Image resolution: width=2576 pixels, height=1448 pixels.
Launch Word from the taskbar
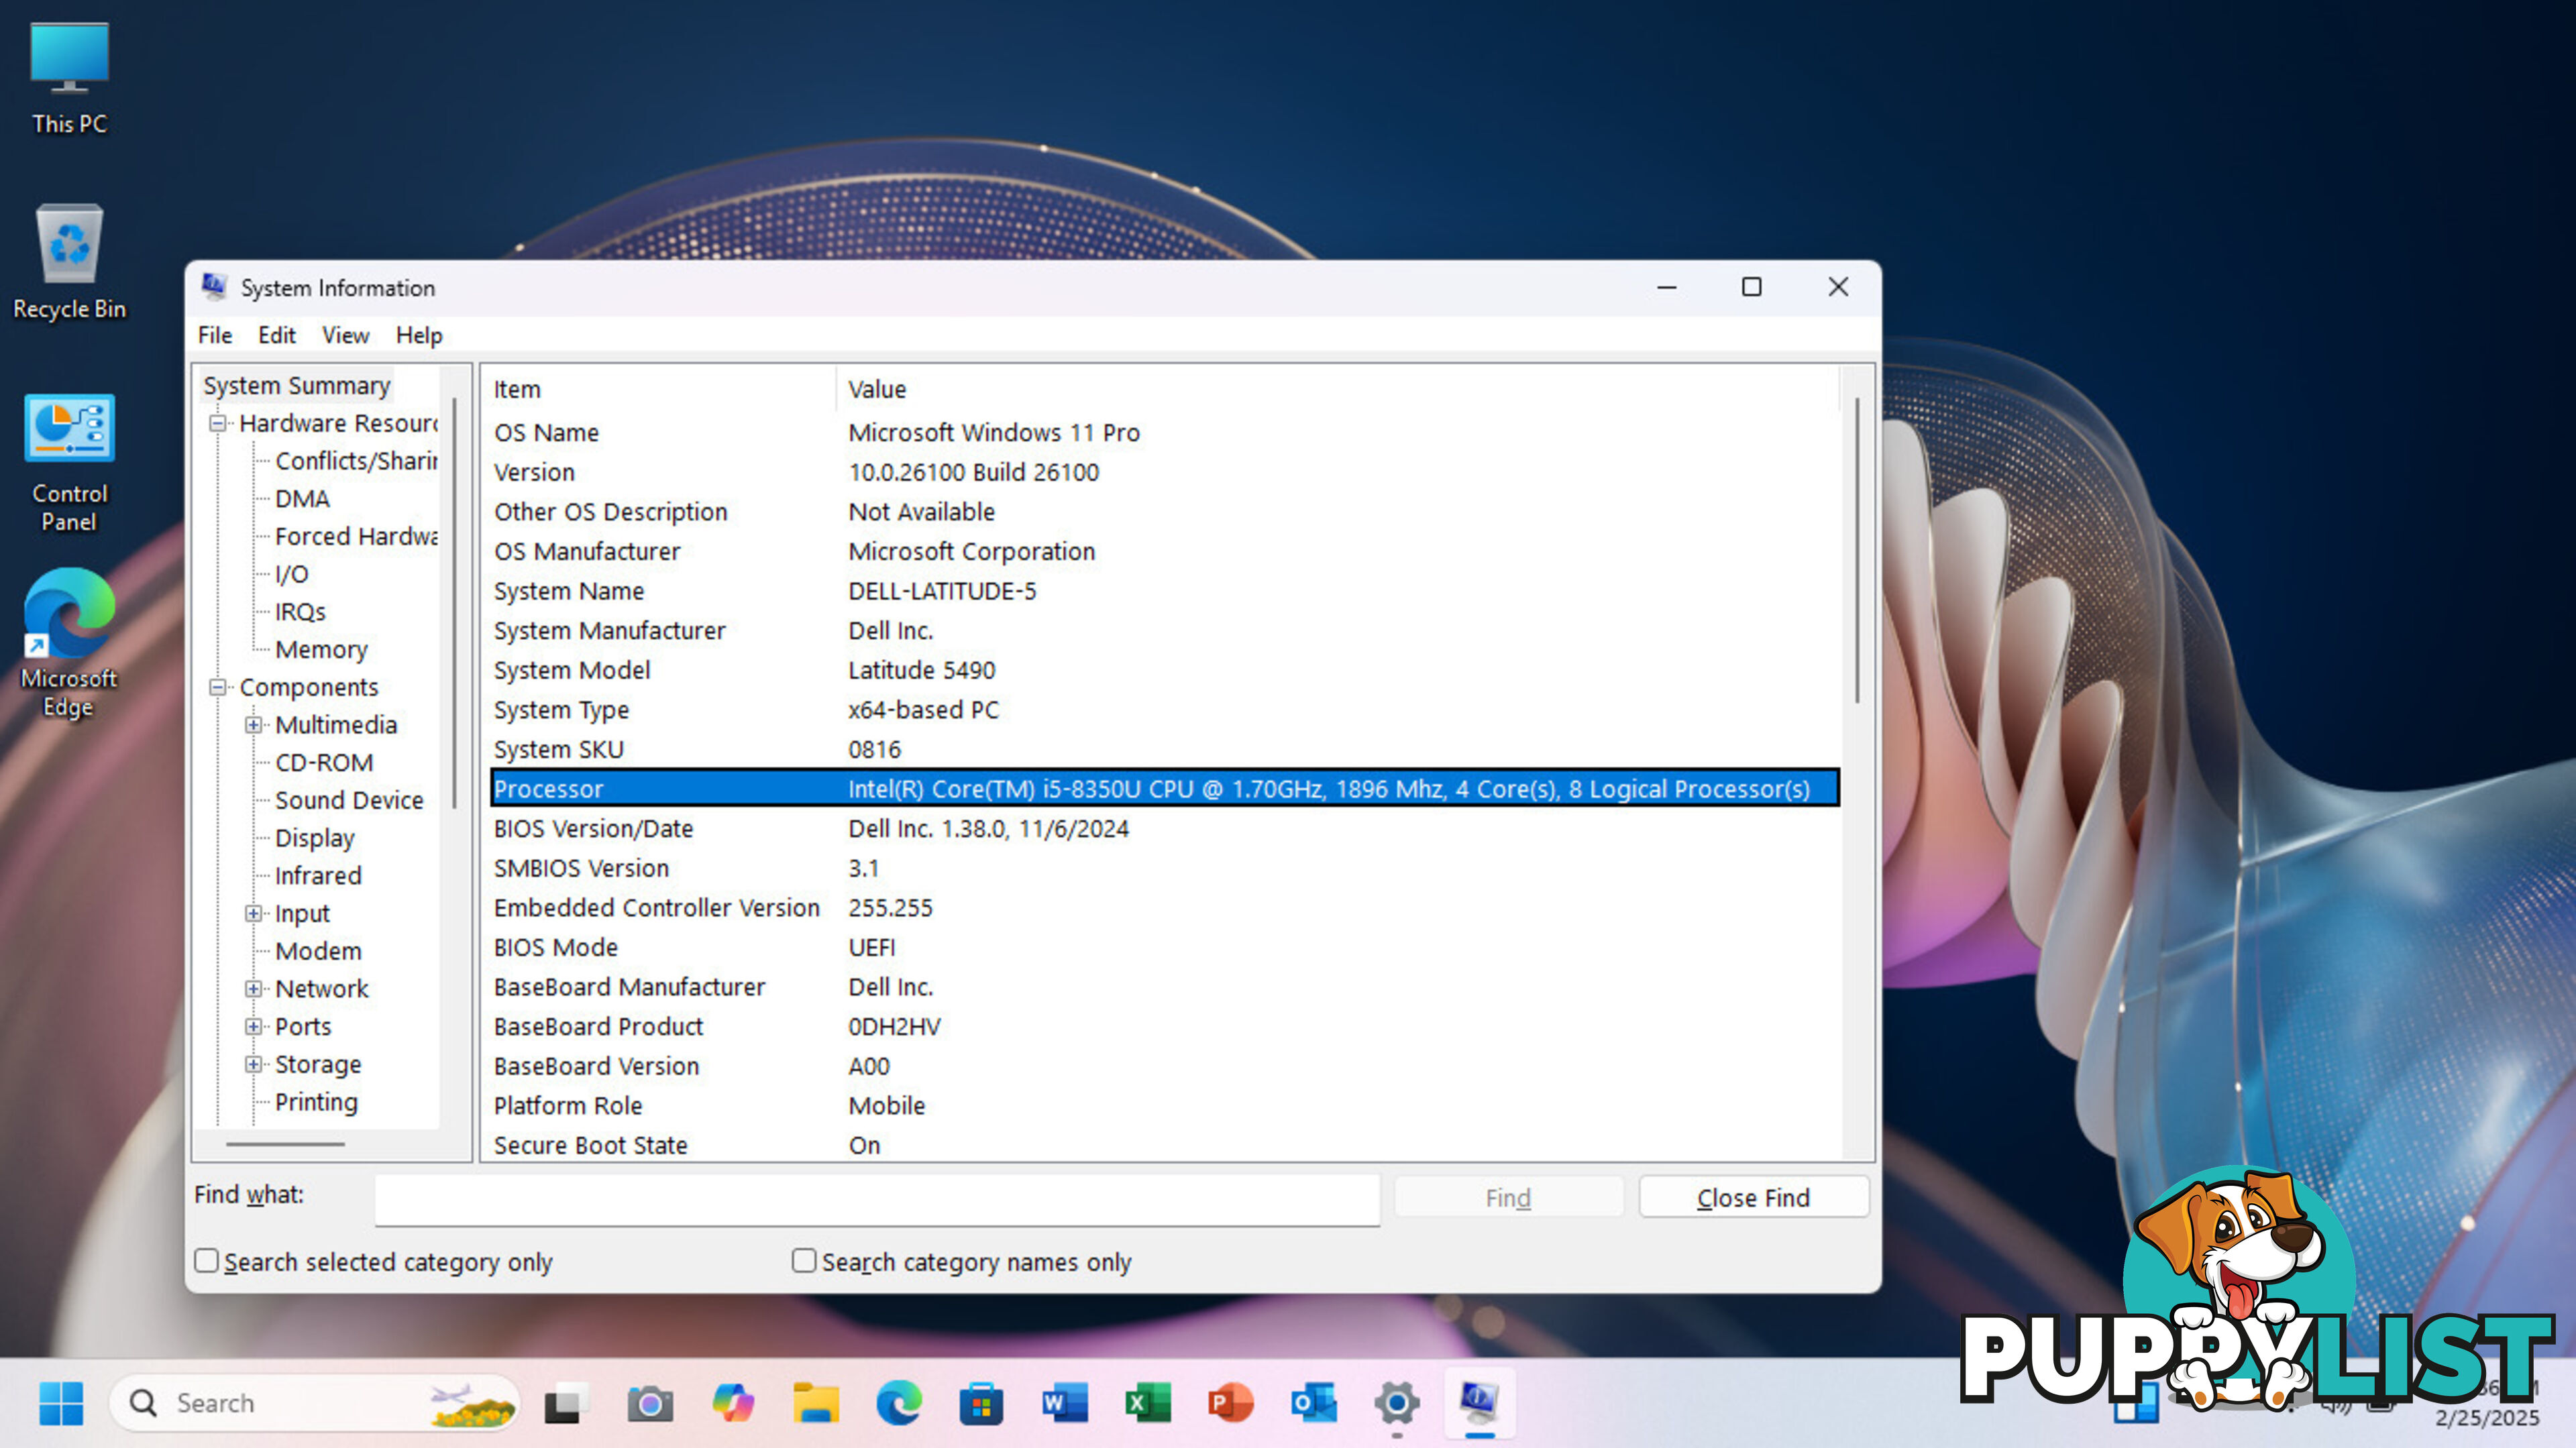pyautogui.click(x=1065, y=1402)
